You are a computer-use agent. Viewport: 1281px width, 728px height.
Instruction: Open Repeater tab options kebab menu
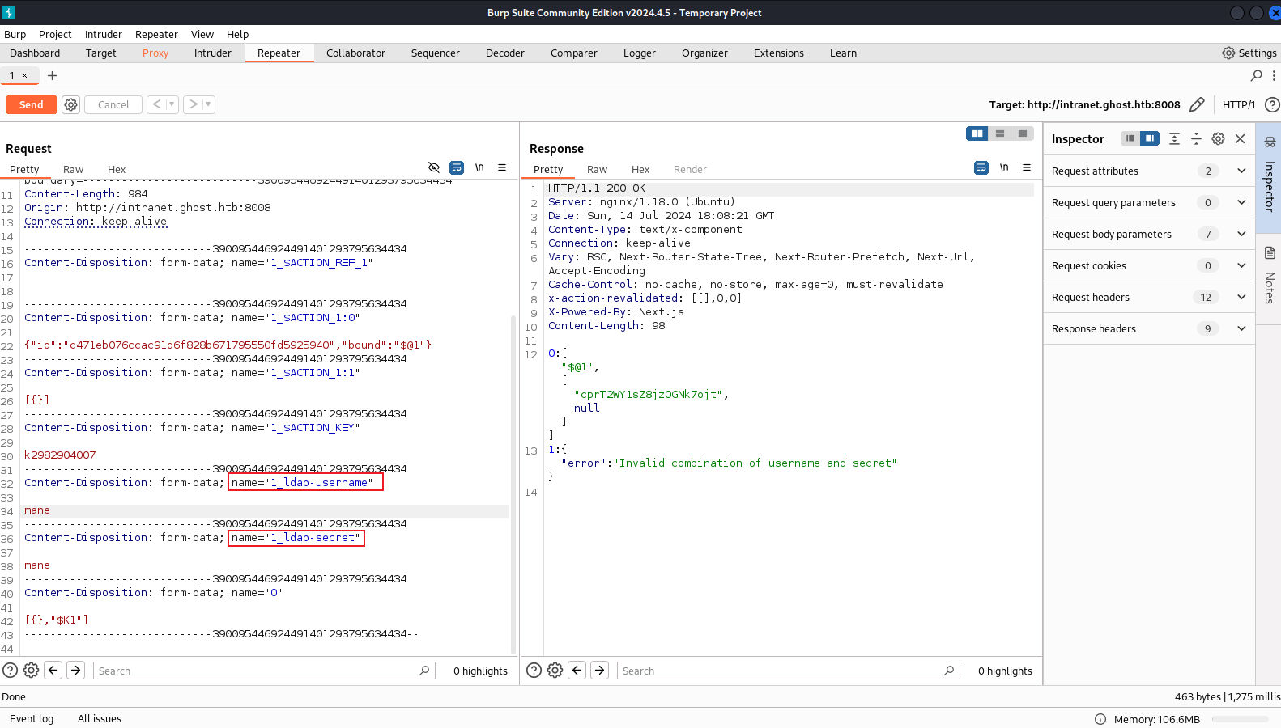click(x=1274, y=75)
